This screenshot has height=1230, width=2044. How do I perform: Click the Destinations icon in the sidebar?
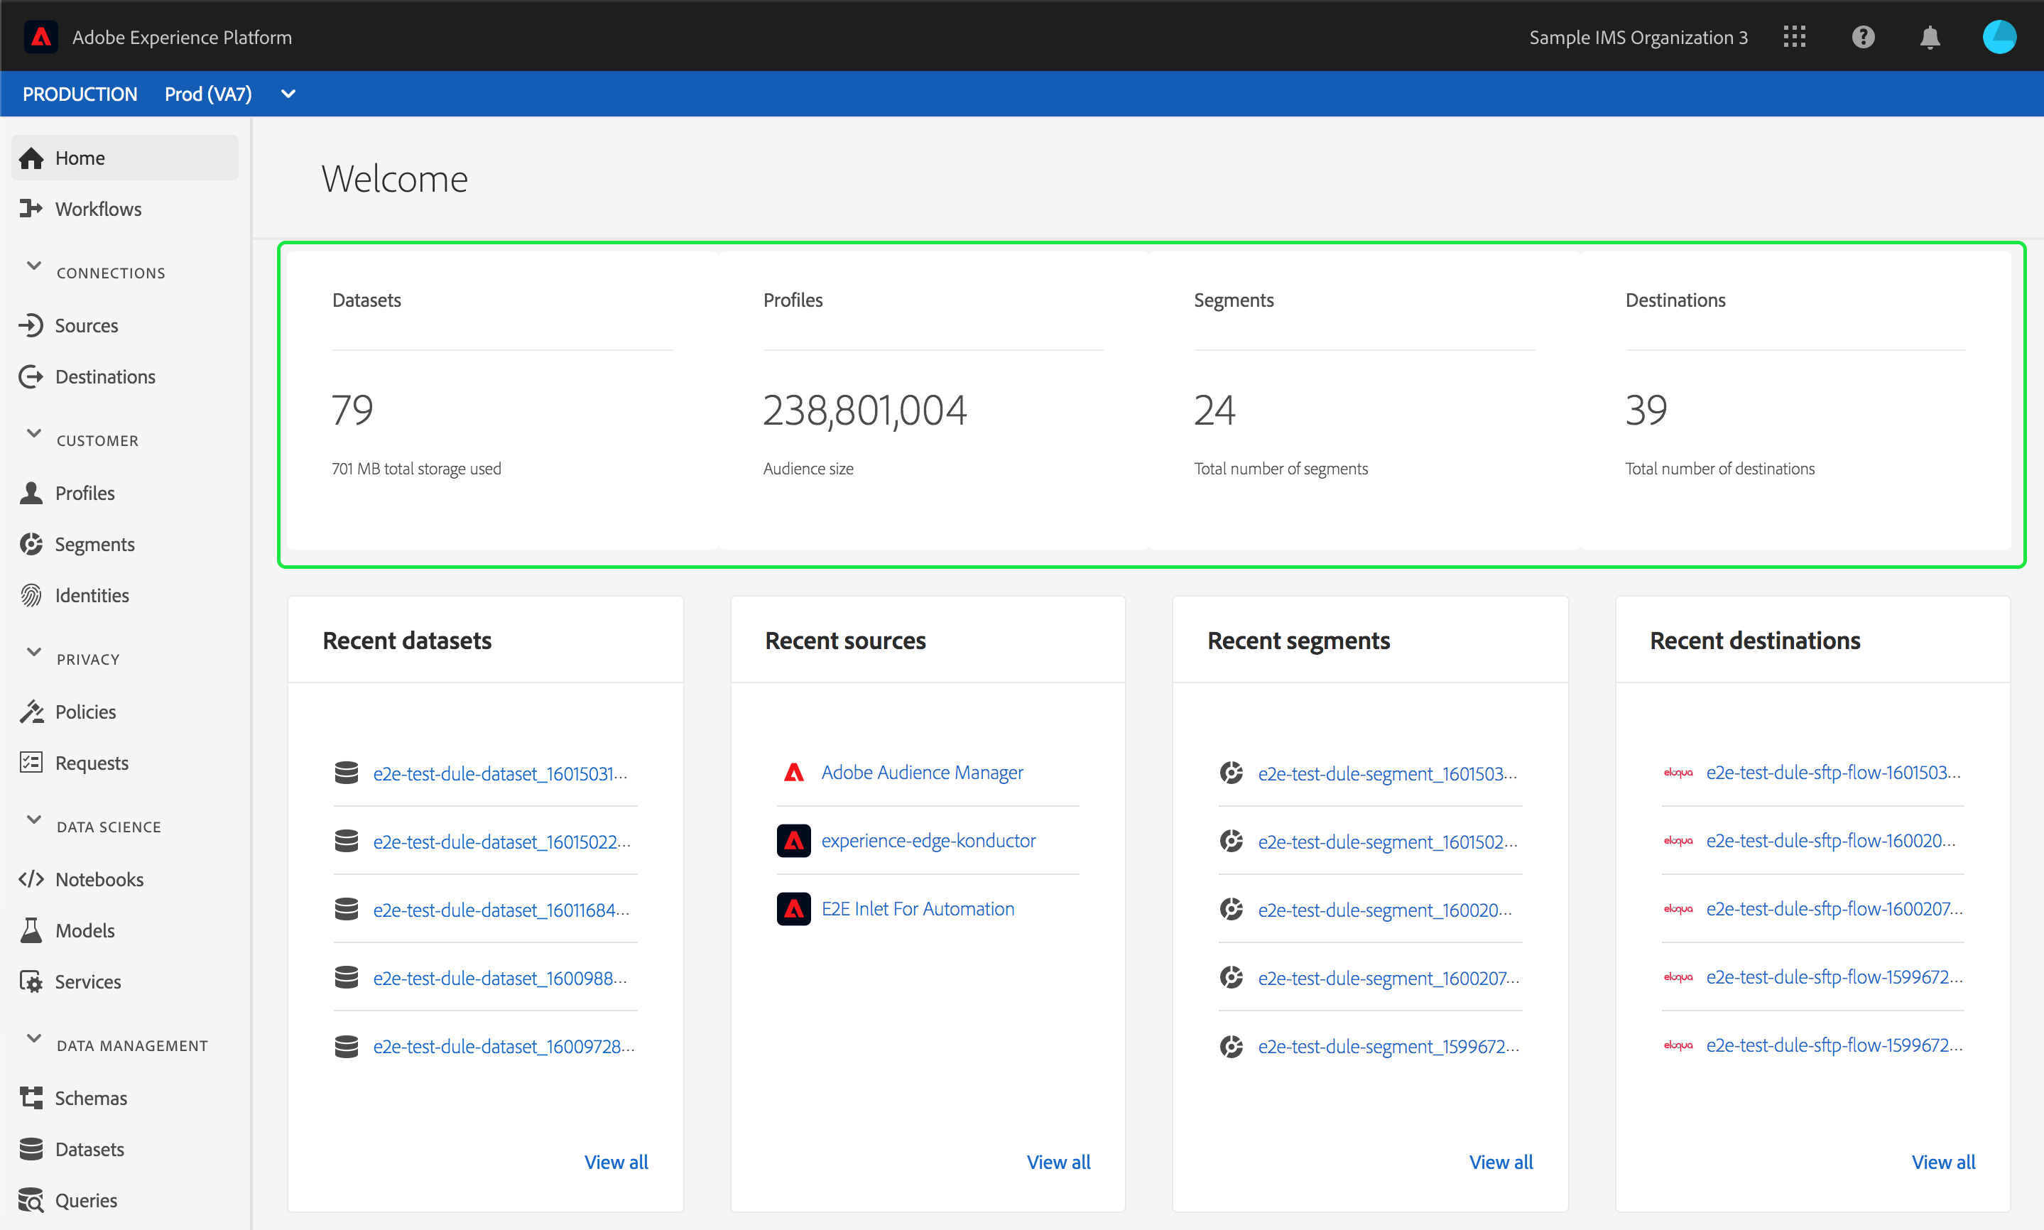[31, 376]
